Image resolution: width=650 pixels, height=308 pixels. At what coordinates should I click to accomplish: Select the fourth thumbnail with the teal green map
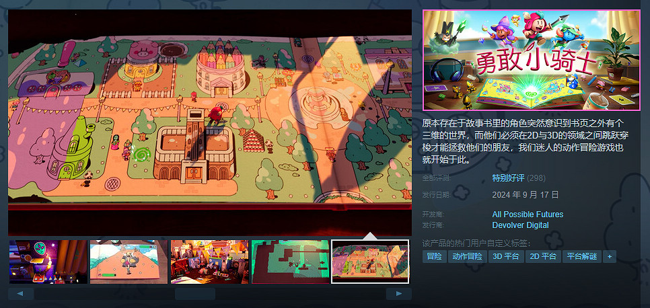tap(290, 262)
